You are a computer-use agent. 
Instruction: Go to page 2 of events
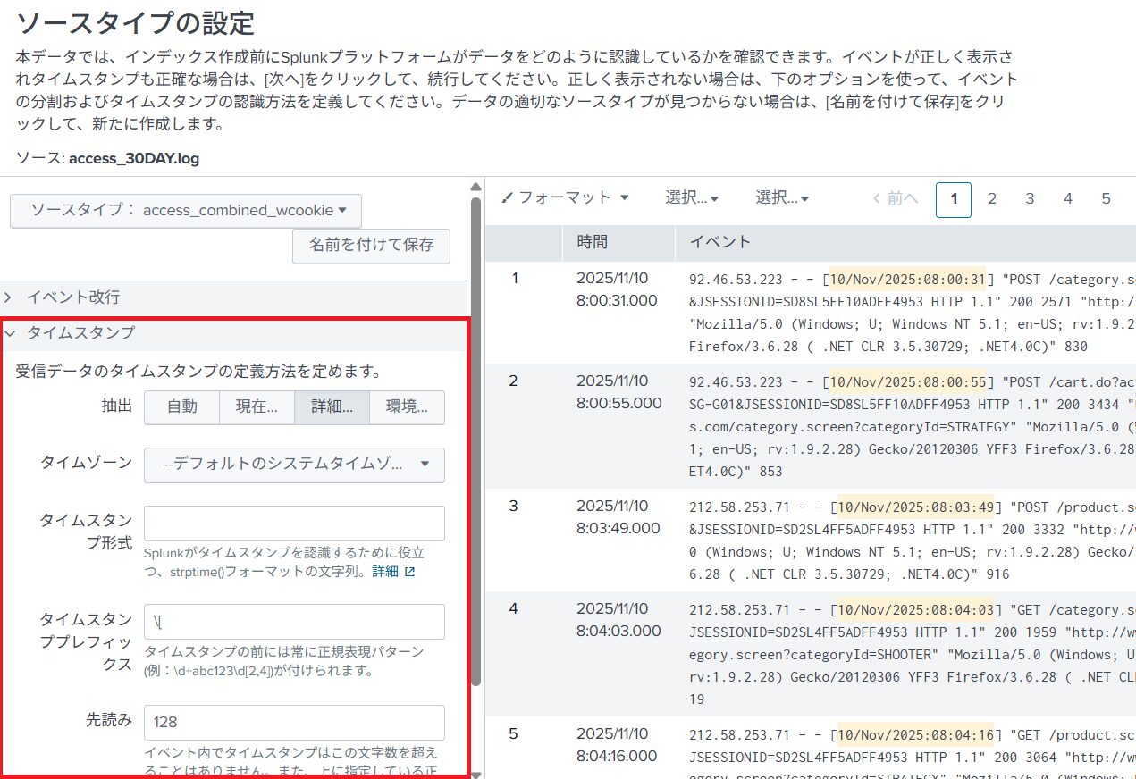coord(991,199)
